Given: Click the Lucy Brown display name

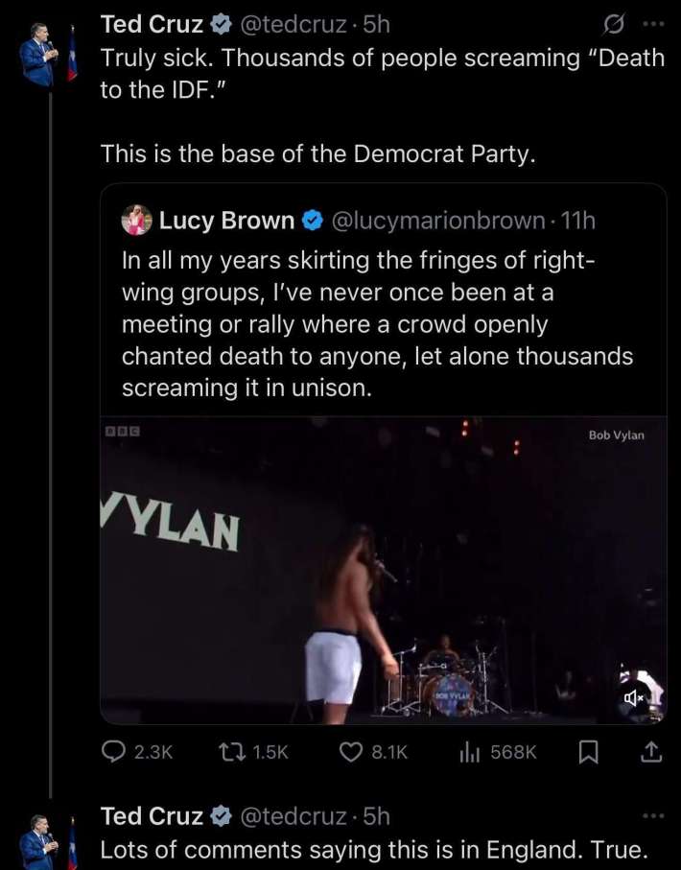Looking at the screenshot, I should (226, 221).
